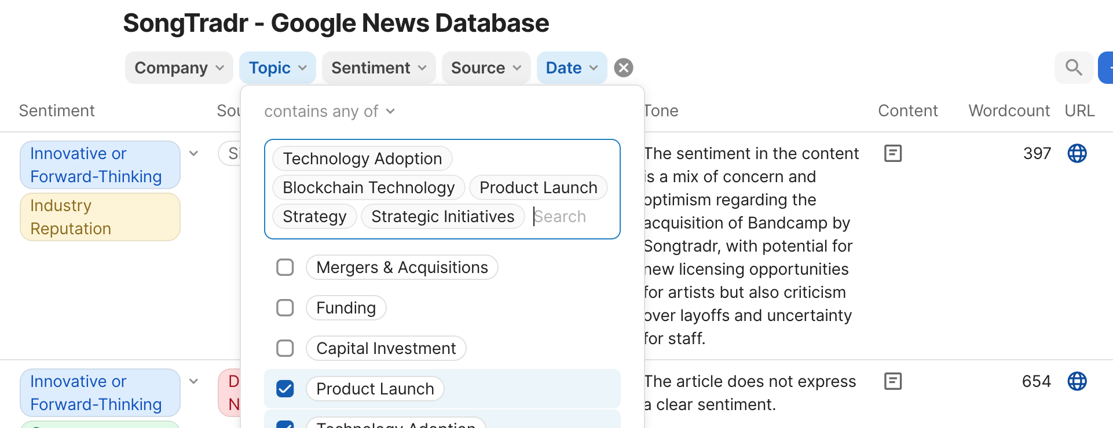This screenshot has width=1113, height=428.
Task: Open content note icon for 654-word row
Action: (893, 381)
